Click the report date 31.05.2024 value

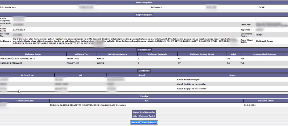click(19, 30)
